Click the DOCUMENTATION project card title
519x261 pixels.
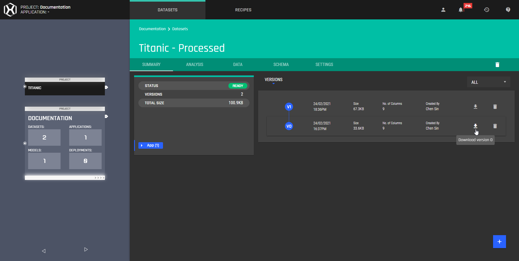tap(50, 118)
